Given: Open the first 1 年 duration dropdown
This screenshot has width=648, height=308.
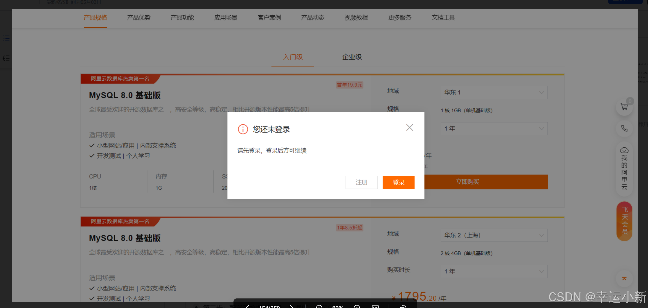Looking at the screenshot, I should 494,128.
